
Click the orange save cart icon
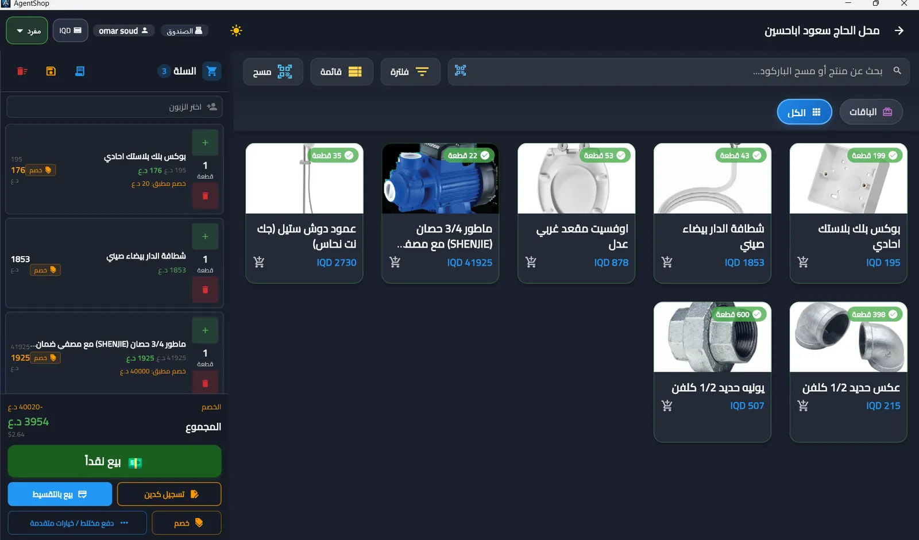[51, 71]
